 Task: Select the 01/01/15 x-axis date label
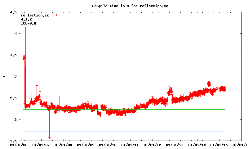(x=219, y=145)
